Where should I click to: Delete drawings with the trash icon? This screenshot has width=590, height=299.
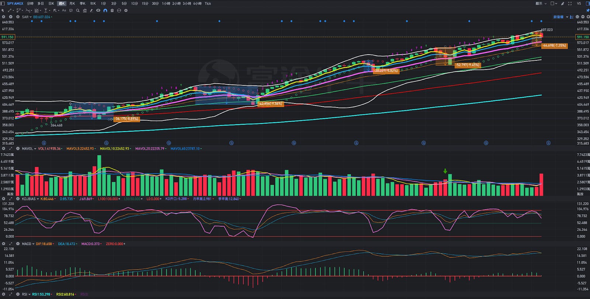coord(112,10)
